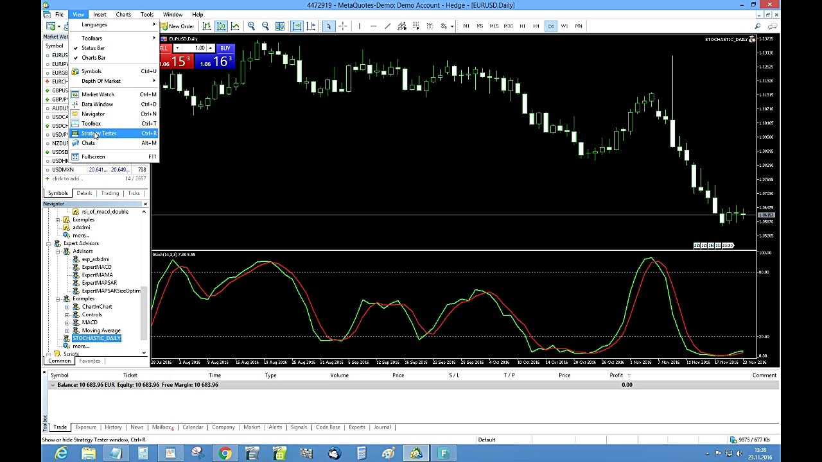Select the crosshair tool

(x=342, y=26)
